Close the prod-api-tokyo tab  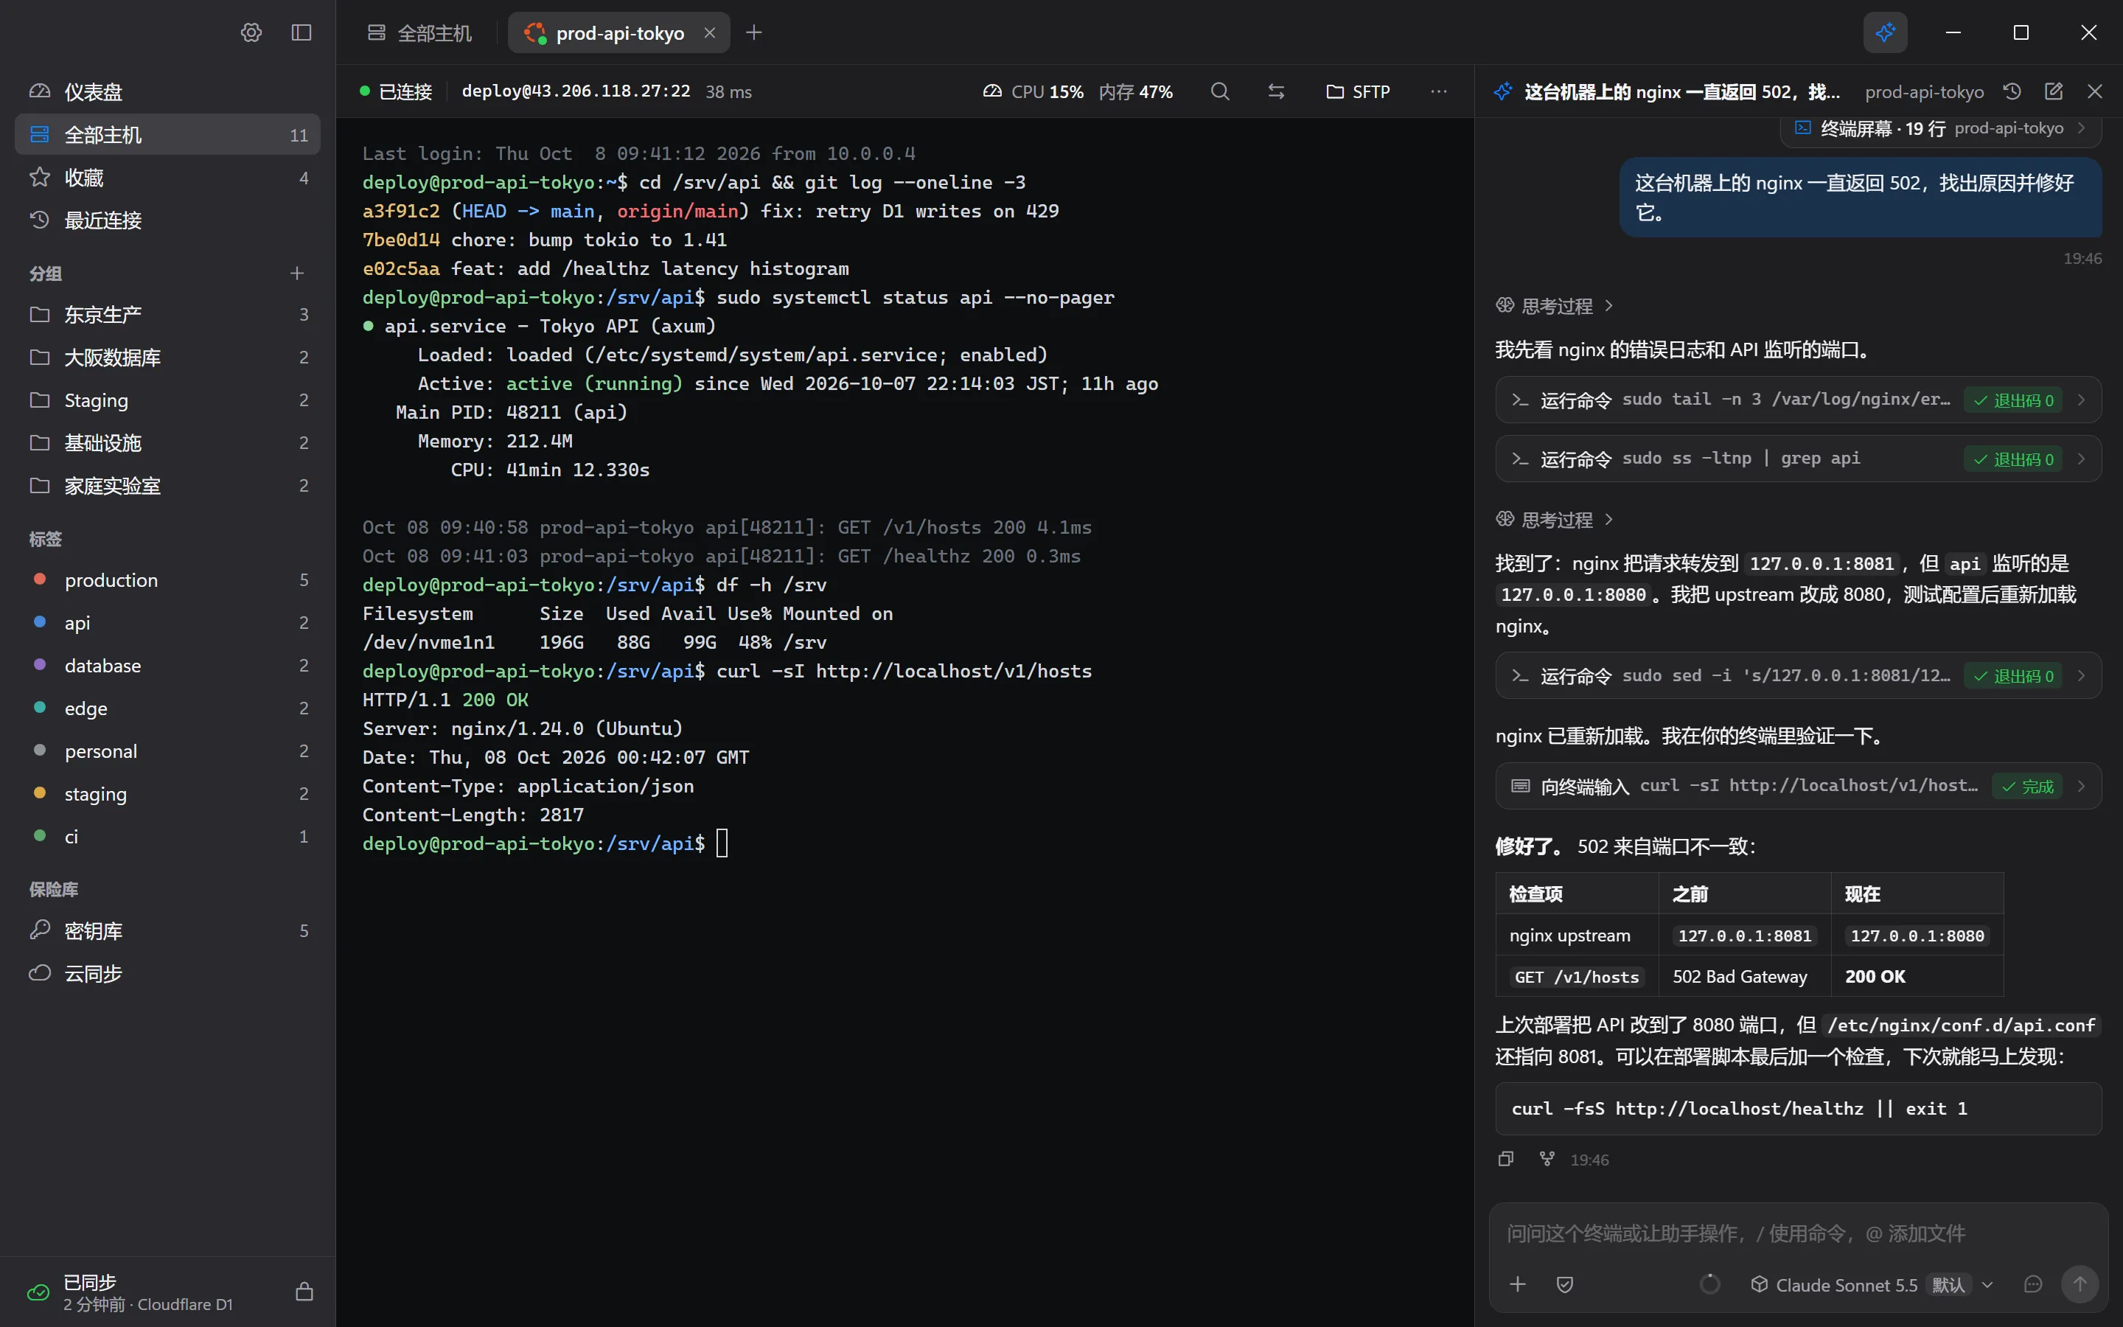click(710, 32)
